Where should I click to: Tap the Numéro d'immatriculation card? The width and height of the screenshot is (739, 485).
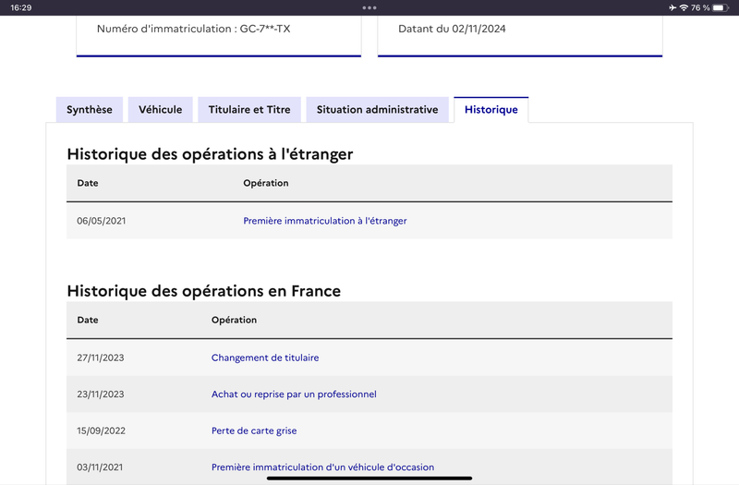point(219,36)
